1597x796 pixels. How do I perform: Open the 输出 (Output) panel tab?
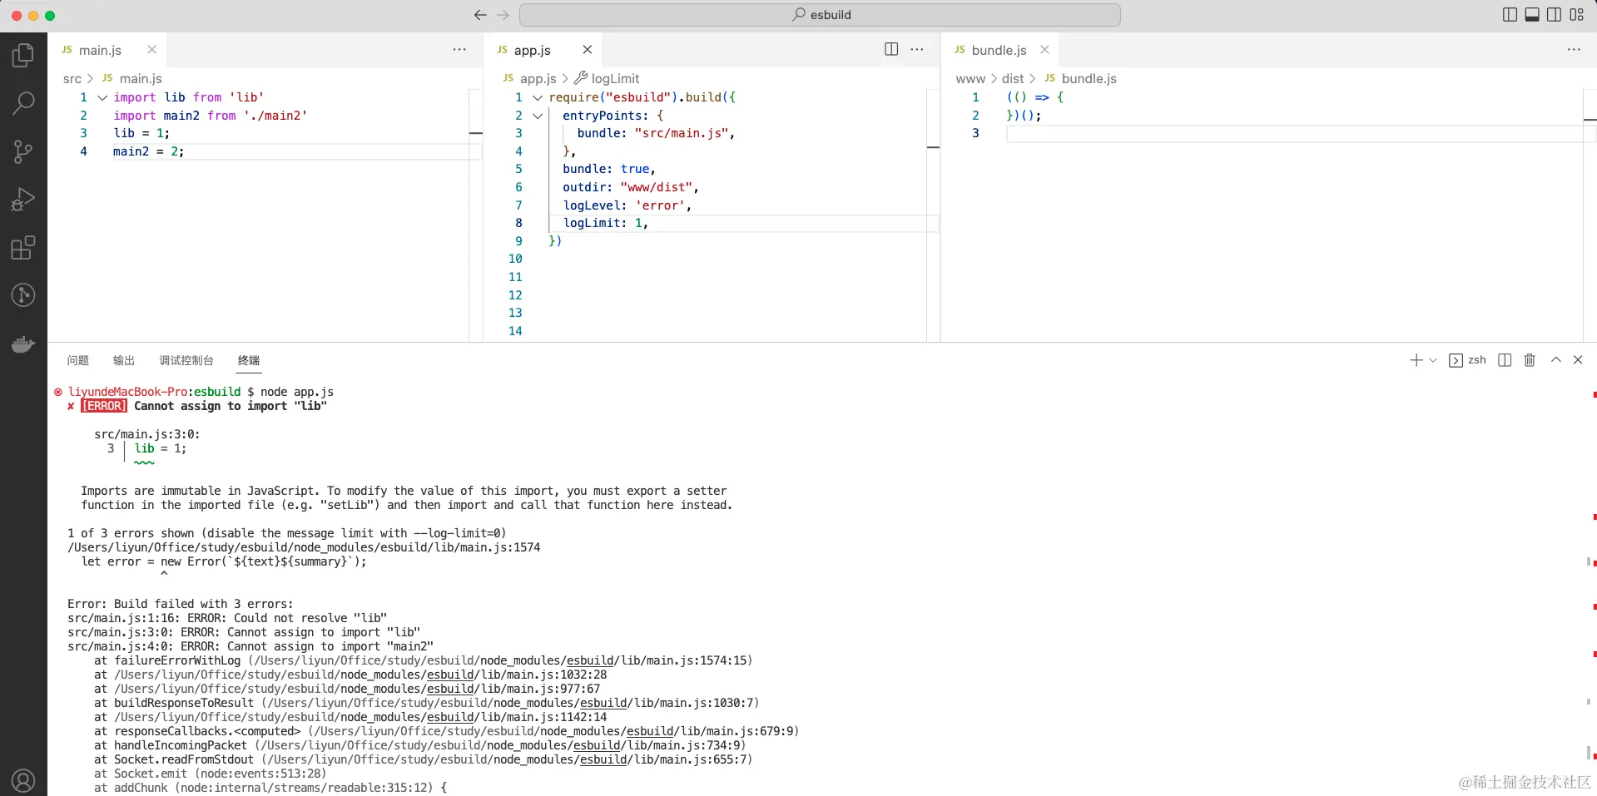(x=124, y=360)
